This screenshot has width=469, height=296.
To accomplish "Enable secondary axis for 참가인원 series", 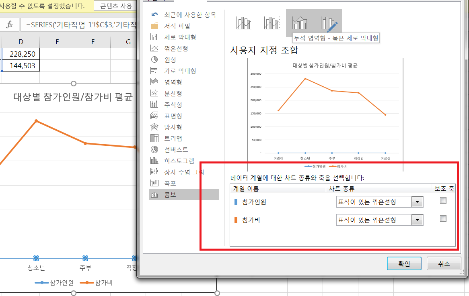I will point(443,201).
